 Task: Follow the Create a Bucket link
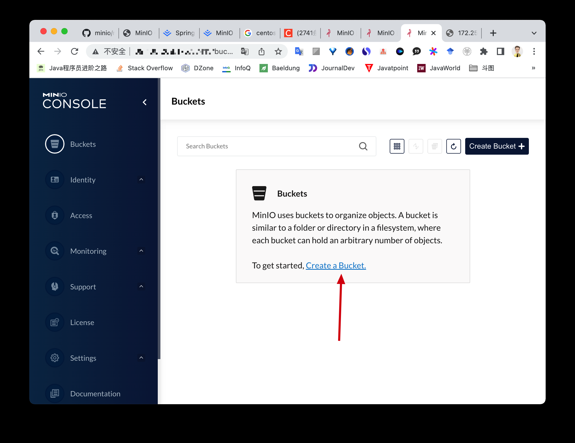pos(336,266)
